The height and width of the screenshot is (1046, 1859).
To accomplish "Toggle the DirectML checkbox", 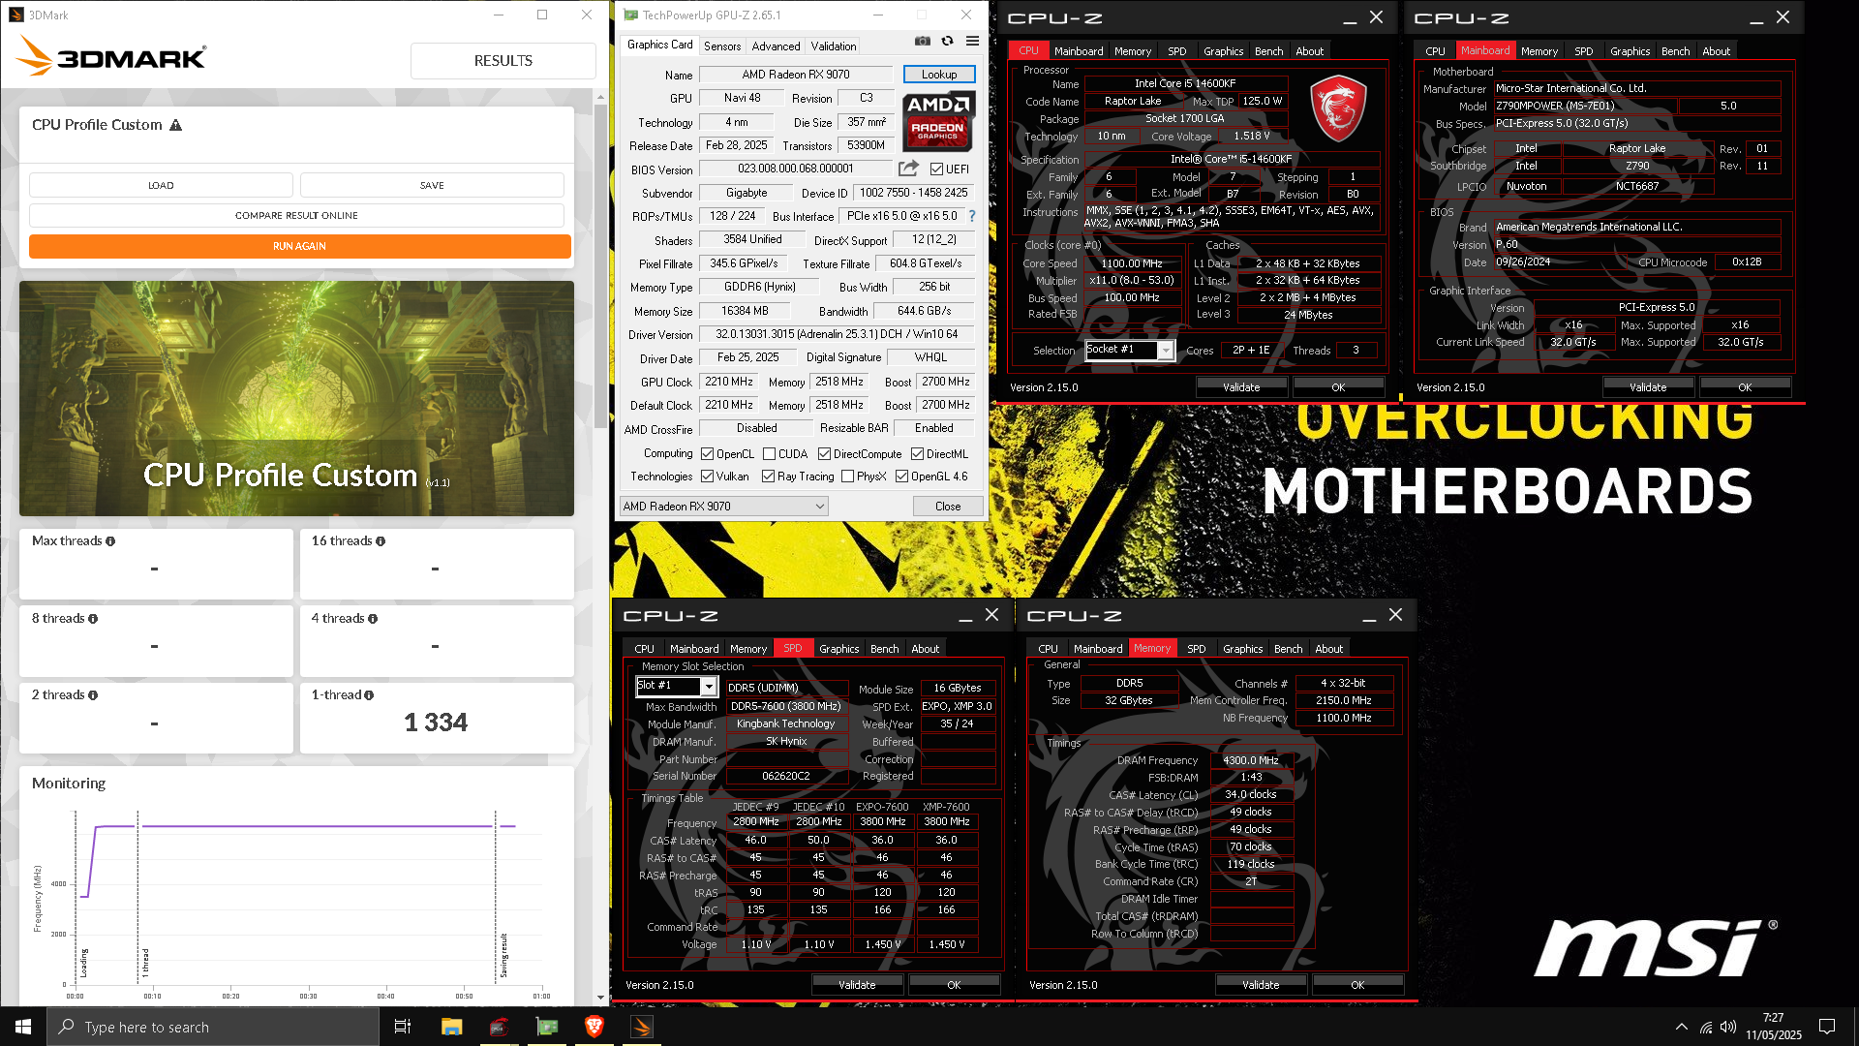I will pos(918,454).
